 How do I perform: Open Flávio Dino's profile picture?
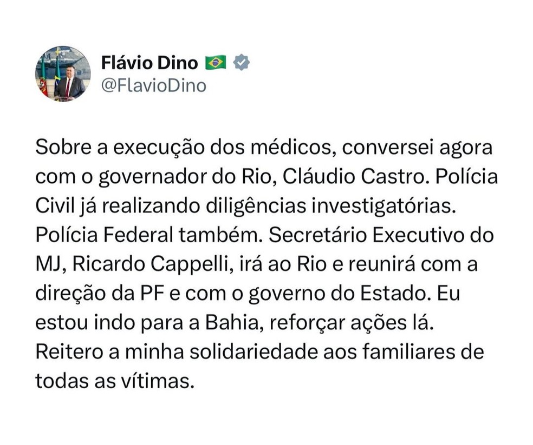[63, 74]
